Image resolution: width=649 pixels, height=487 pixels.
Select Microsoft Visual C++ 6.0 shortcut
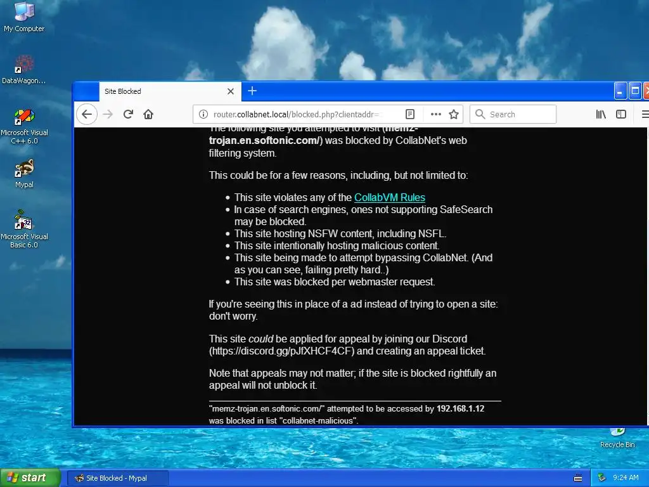[x=24, y=126]
